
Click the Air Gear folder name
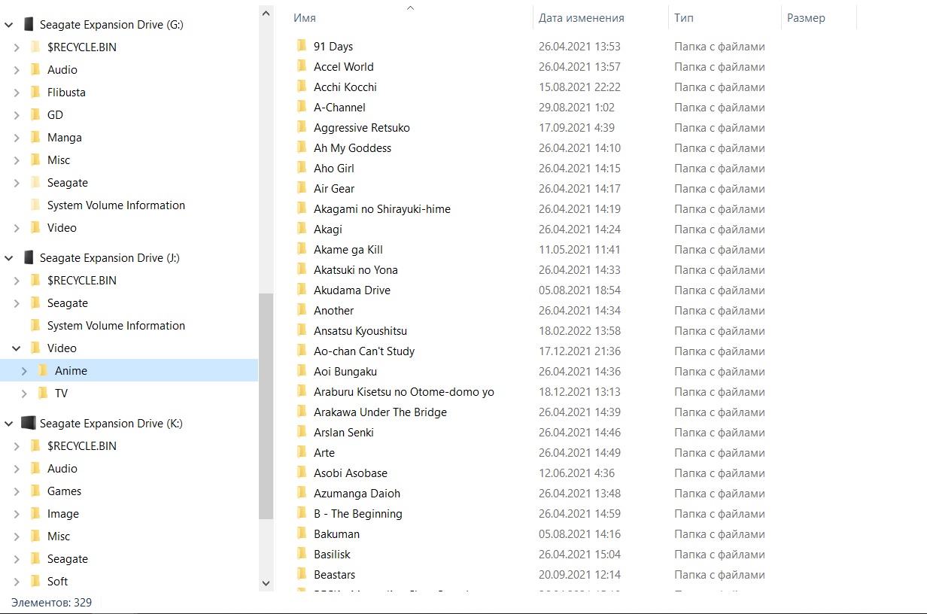334,189
